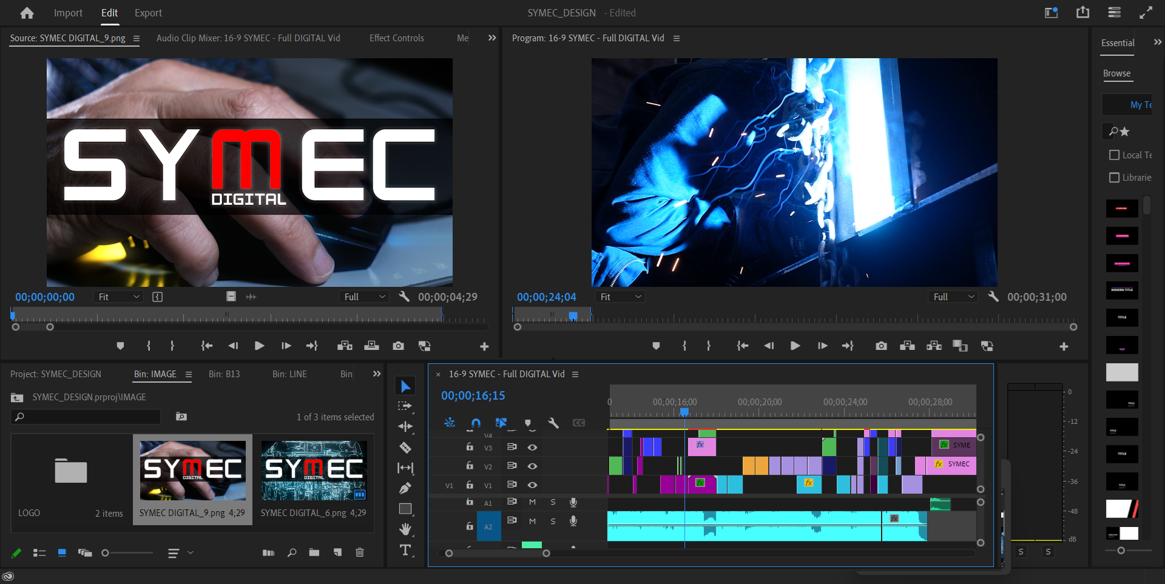Click Overwrite button in Source monitor
Image resolution: width=1165 pixels, height=584 pixels.
click(x=371, y=346)
